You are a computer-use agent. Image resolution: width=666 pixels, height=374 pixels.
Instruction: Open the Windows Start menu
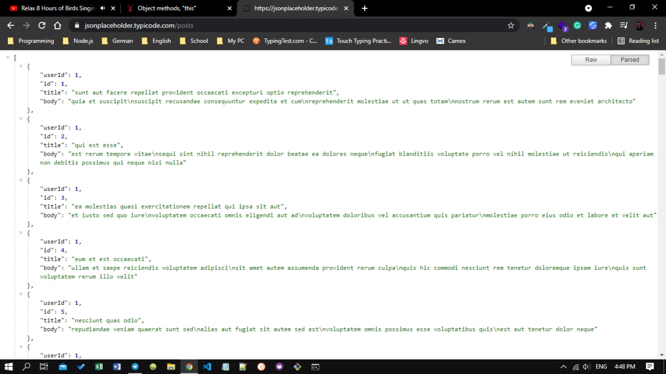click(x=9, y=367)
